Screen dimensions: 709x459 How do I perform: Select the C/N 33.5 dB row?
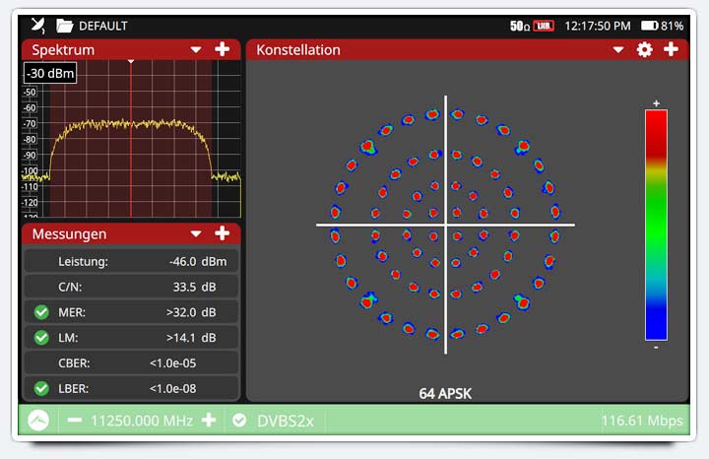click(x=131, y=287)
